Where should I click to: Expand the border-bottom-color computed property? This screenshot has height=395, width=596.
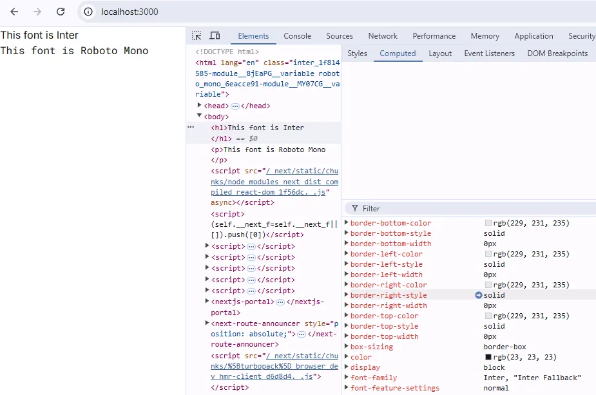pos(347,222)
